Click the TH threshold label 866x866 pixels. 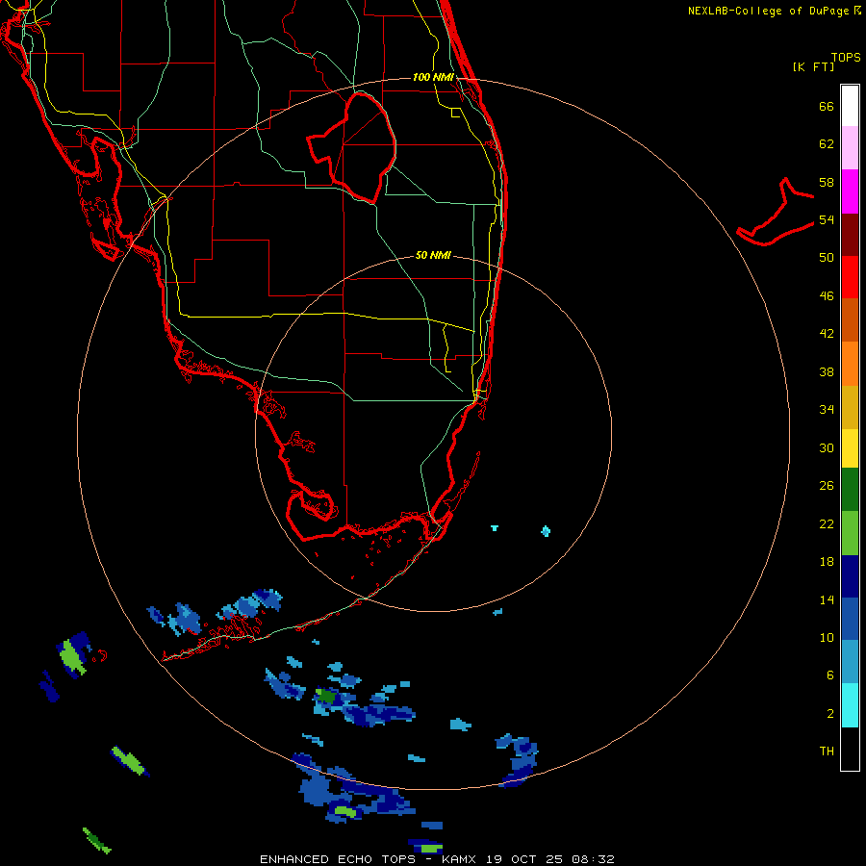[827, 751]
